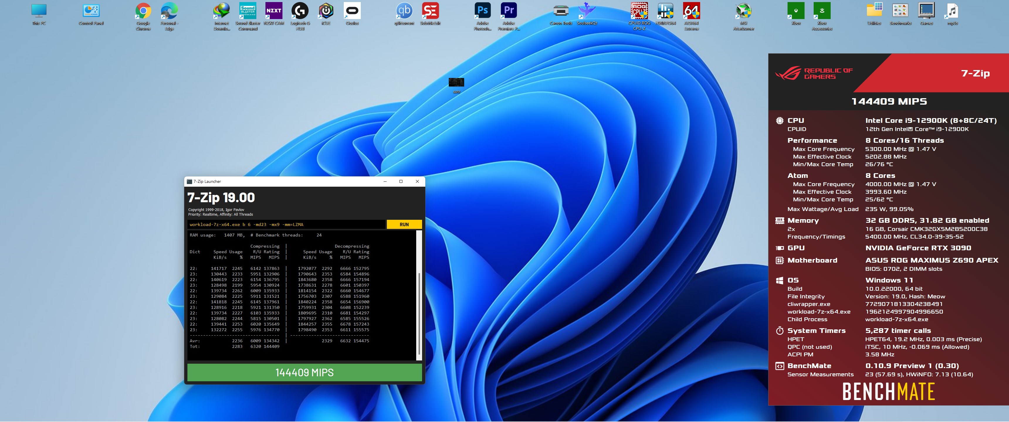Launch Adobe Premiere Pro desktop icon
The image size is (1009, 422).
(x=509, y=16)
